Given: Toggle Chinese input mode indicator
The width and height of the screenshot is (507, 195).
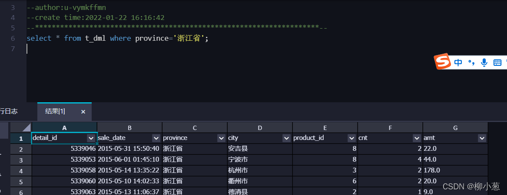Looking at the screenshot, I should coord(458,62).
